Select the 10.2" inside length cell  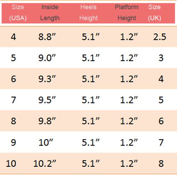[45, 164]
